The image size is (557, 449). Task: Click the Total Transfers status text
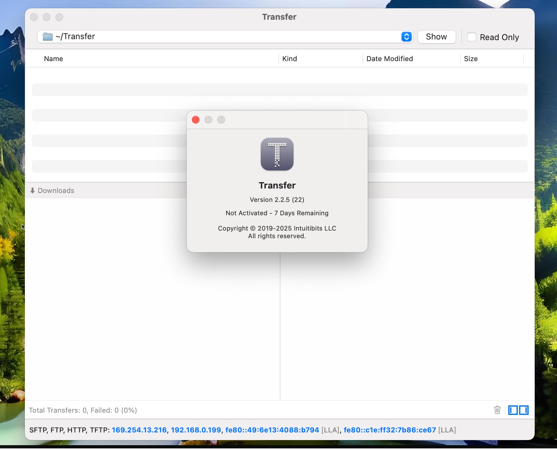point(83,410)
